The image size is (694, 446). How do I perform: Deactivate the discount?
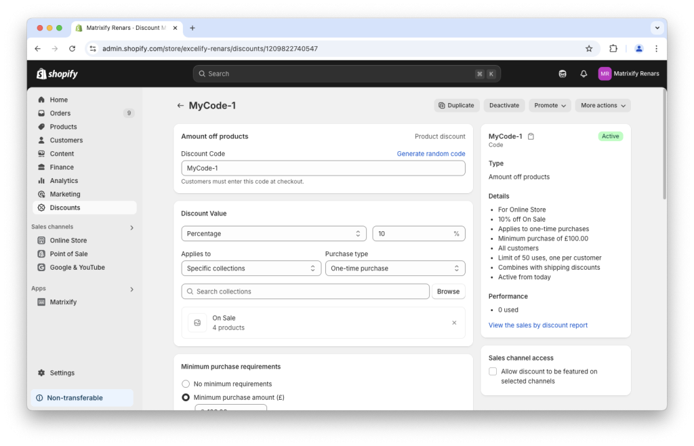[x=504, y=105]
